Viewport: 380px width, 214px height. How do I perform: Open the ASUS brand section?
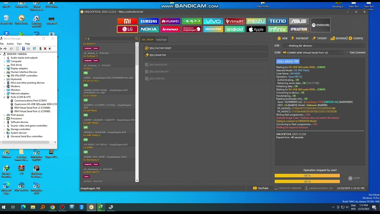(x=299, y=21)
